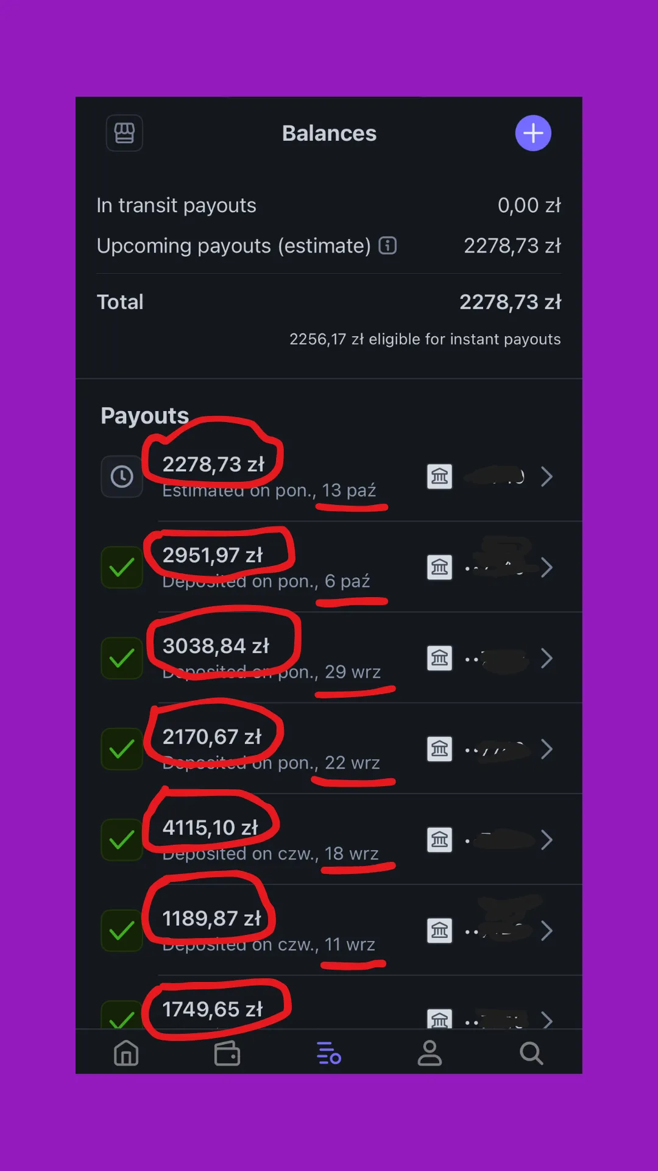The image size is (658, 1171).
Task: Tap green checkmark beside 2951,97 zł
Action: (x=122, y=567)
